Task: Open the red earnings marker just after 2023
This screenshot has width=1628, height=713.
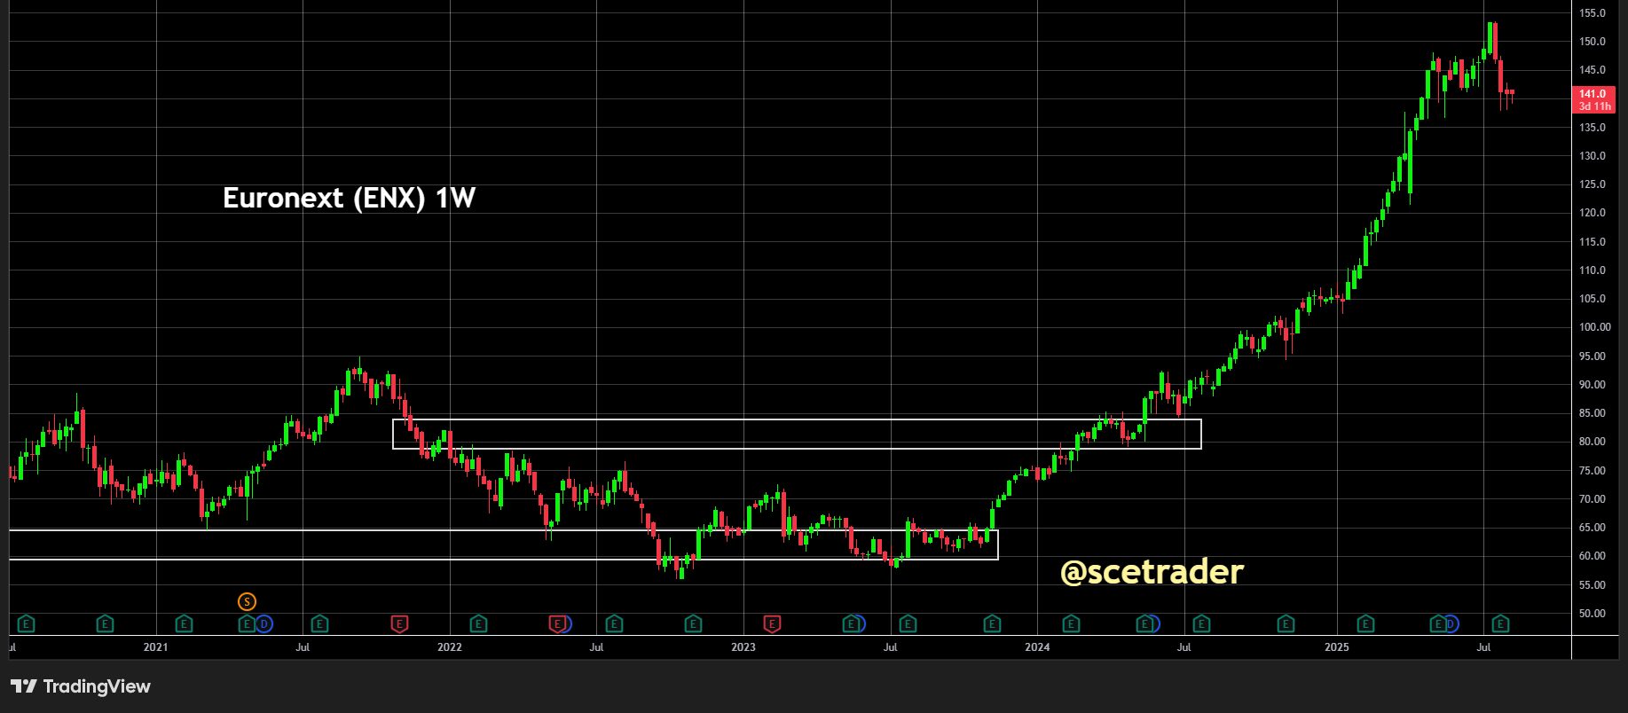Action: click(772, 624)
